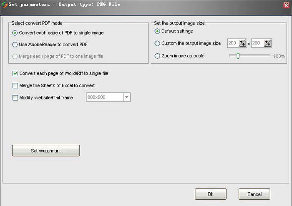Viewport: 292px width, 206px height.
Task: Click the Set the output image size heading
Action: (179, 23)
